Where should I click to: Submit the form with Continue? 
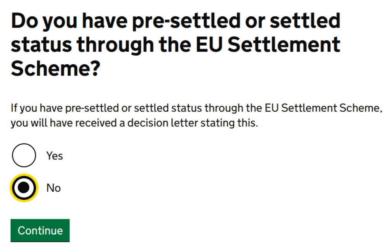(x=40, y=230)
